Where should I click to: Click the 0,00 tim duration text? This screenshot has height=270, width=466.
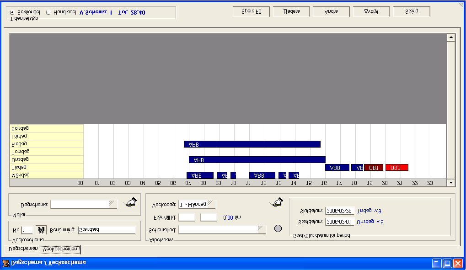point(232,218)
